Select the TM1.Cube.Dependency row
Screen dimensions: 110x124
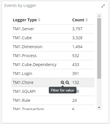(53, 65)
